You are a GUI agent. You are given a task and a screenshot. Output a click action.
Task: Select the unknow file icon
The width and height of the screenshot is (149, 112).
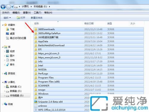tap(36, 106)
